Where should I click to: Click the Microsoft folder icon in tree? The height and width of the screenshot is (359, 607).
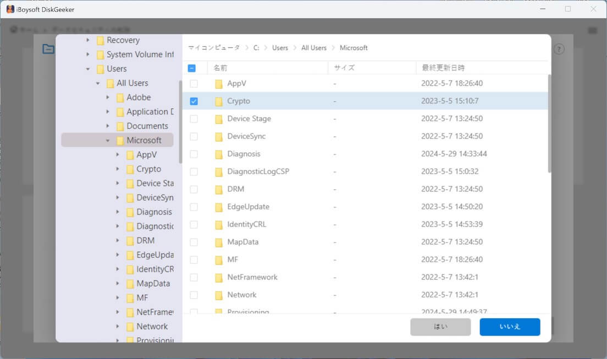pyautogui.click(x=120, y=141)
